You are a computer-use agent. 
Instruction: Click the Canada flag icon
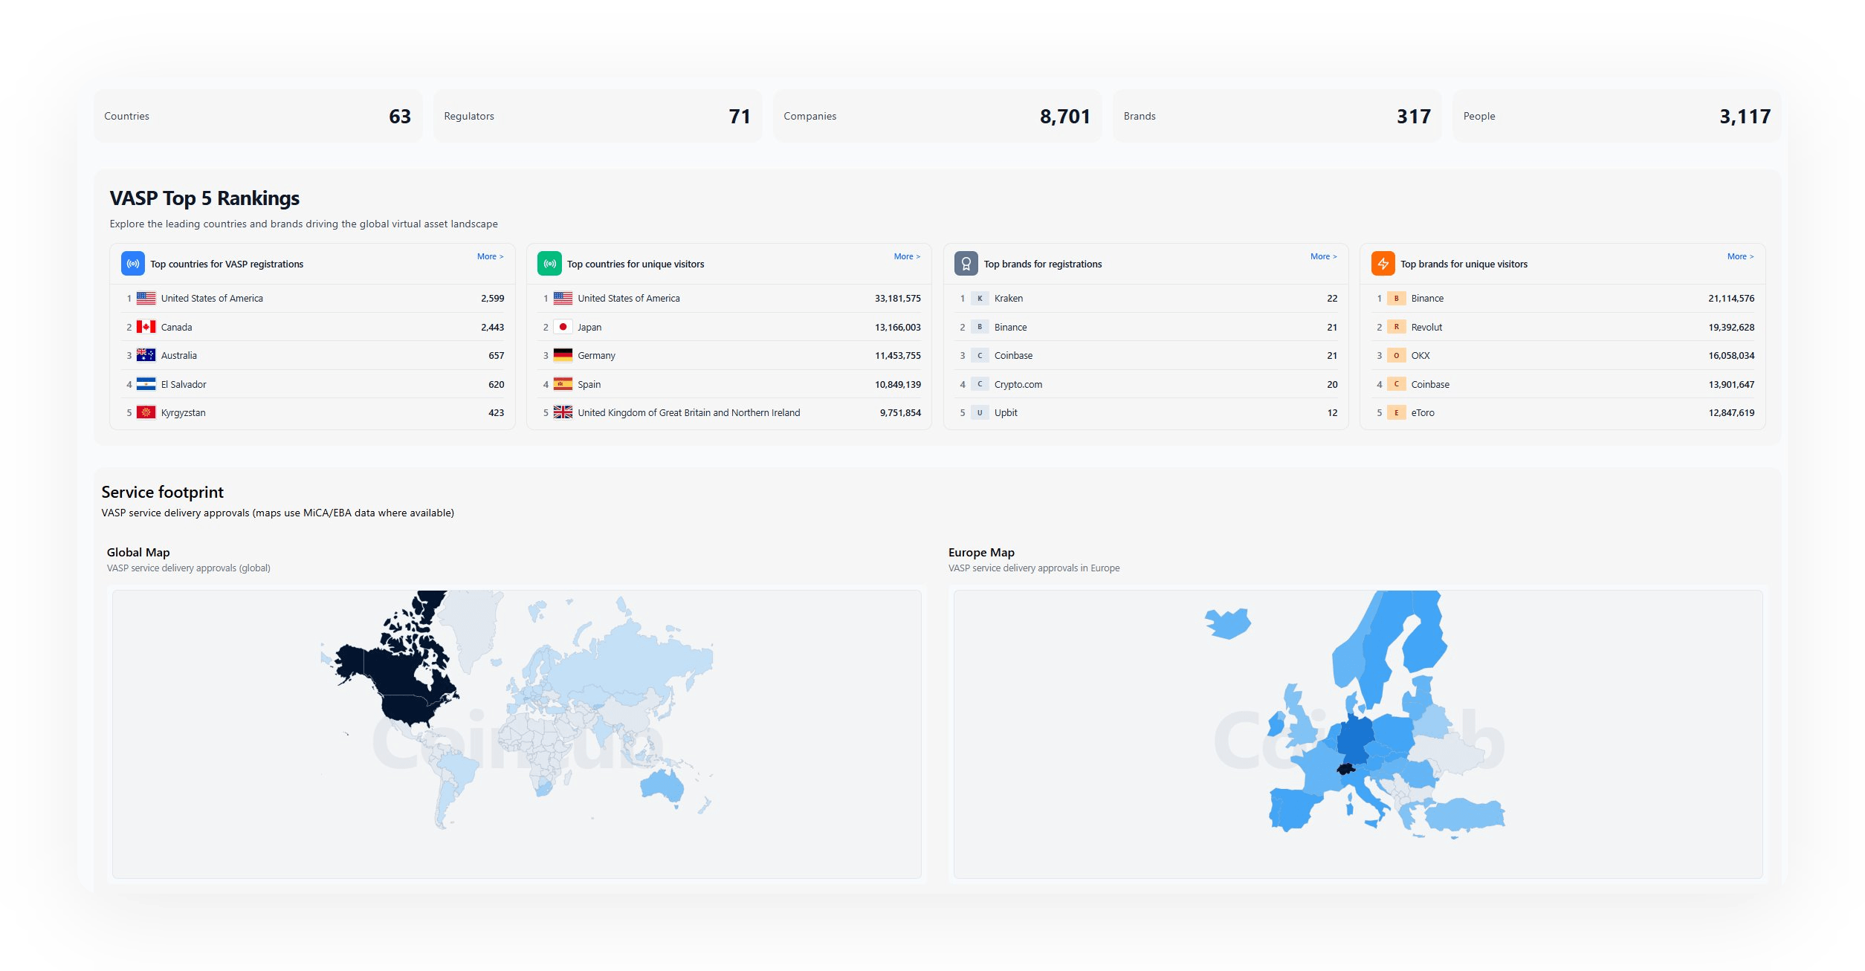pos(146,327)
